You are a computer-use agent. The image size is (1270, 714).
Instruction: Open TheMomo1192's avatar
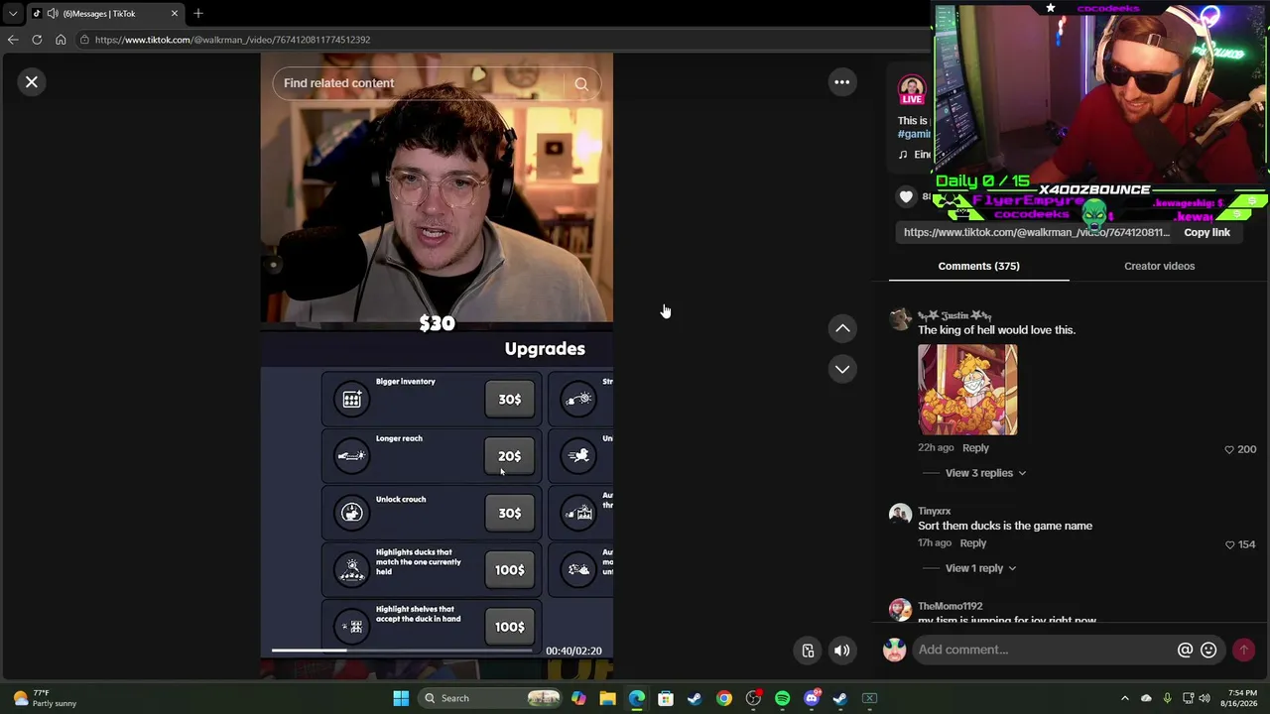click(900, 609)
